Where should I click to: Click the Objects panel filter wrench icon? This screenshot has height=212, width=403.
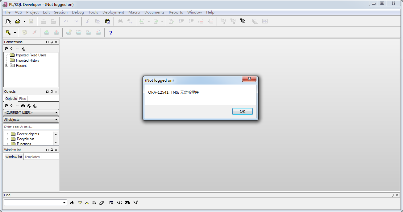29,106
